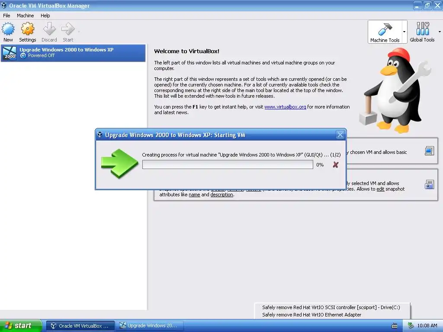
Task: Click the Creating process for virtual machine text
Action: pos(241,155)
